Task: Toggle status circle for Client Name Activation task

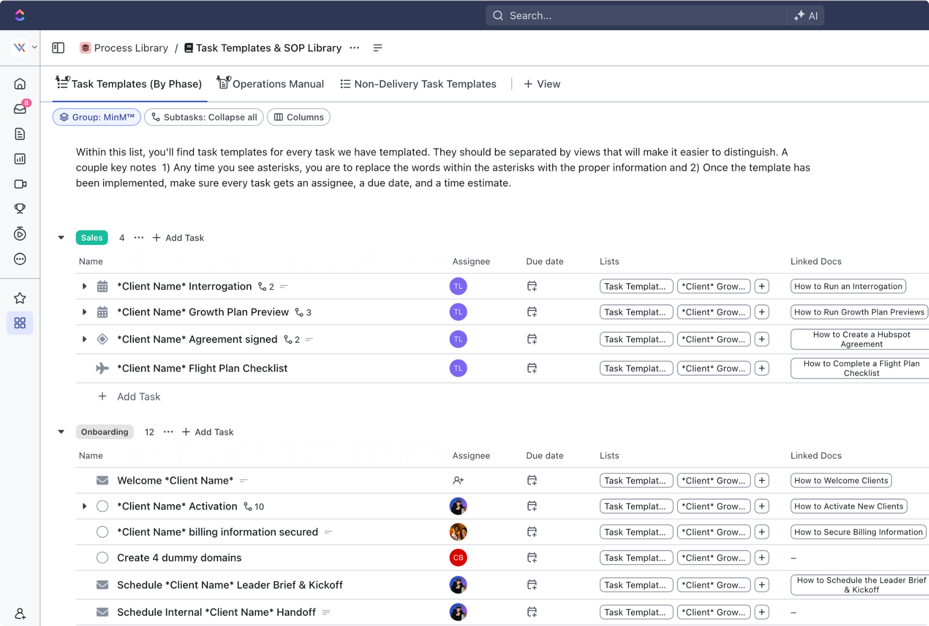Action: [x=102, y=506]
